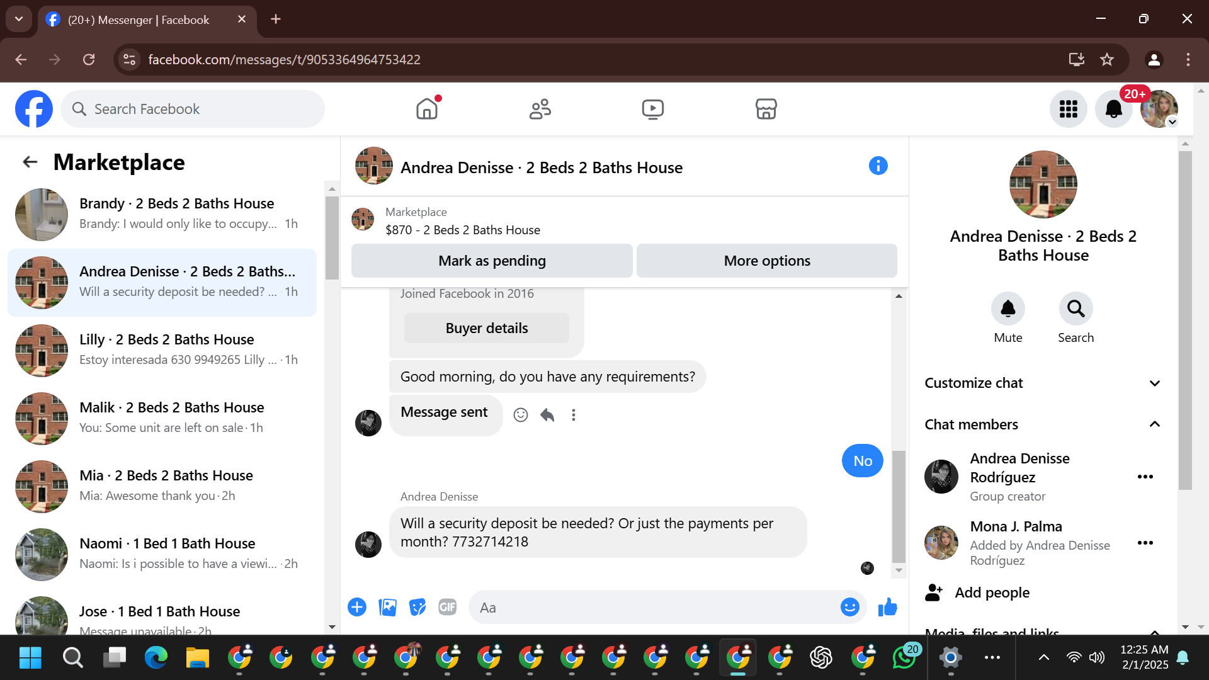
Task: Click the Add people icon
Action: click(x=934, y=592)
